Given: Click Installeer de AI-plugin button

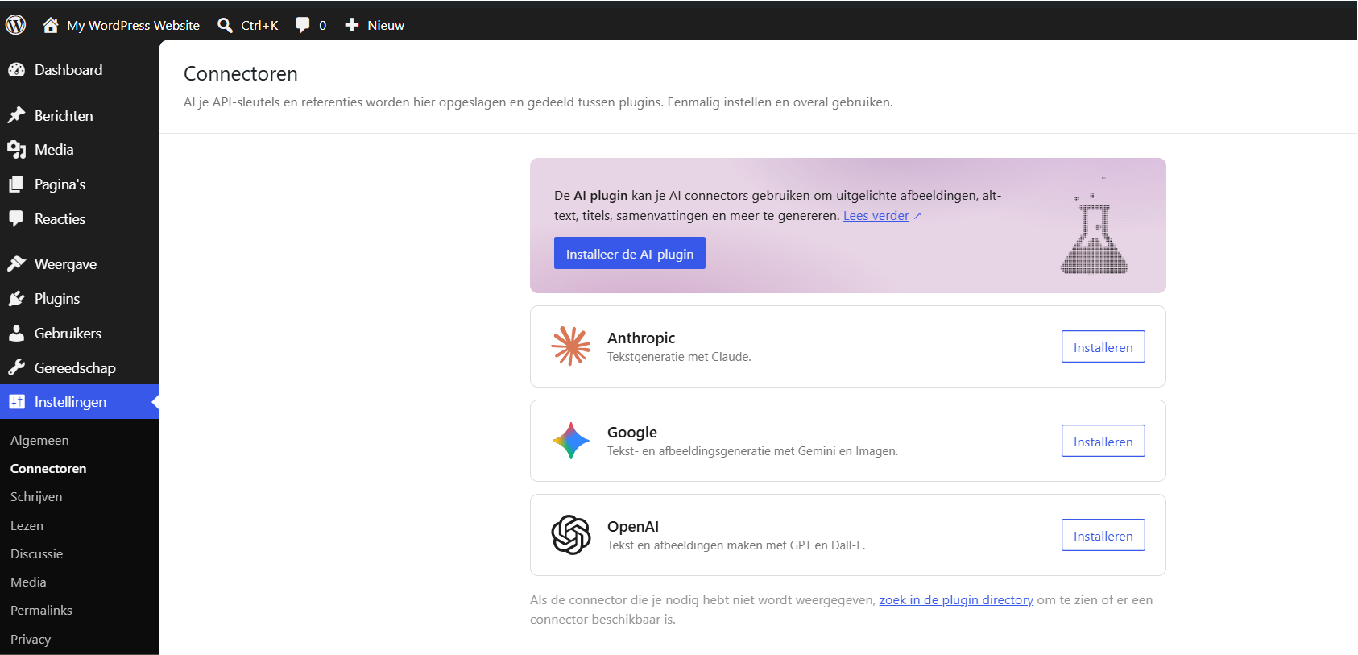Looking at the screenshot, I should 630,253.
